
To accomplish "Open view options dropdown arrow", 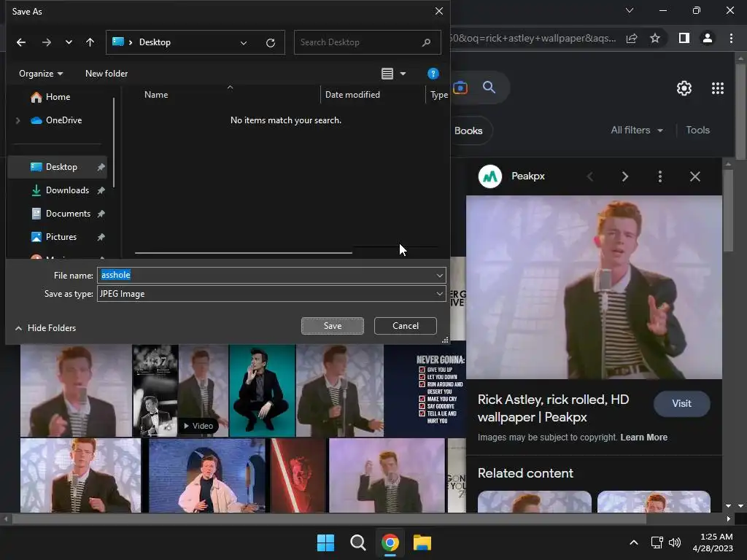I will click(x=403, y=74).
